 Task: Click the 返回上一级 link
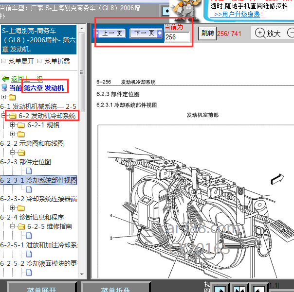pos(27,79)
